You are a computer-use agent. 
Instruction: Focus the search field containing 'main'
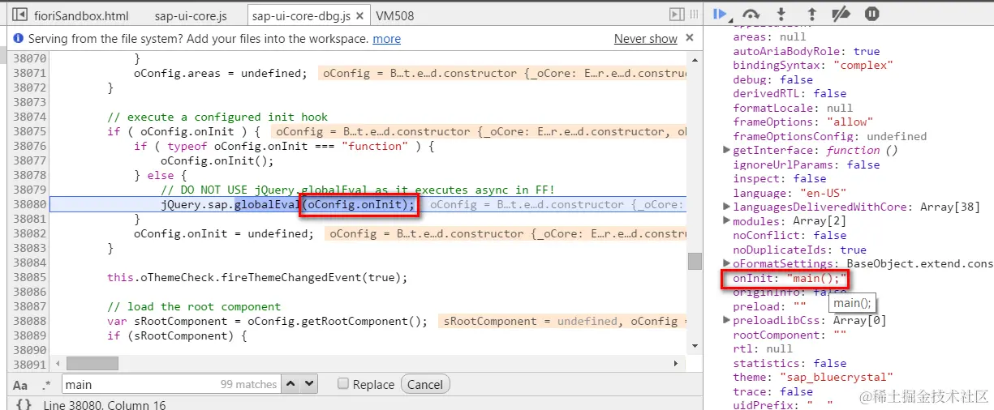(x=170, y=384)
